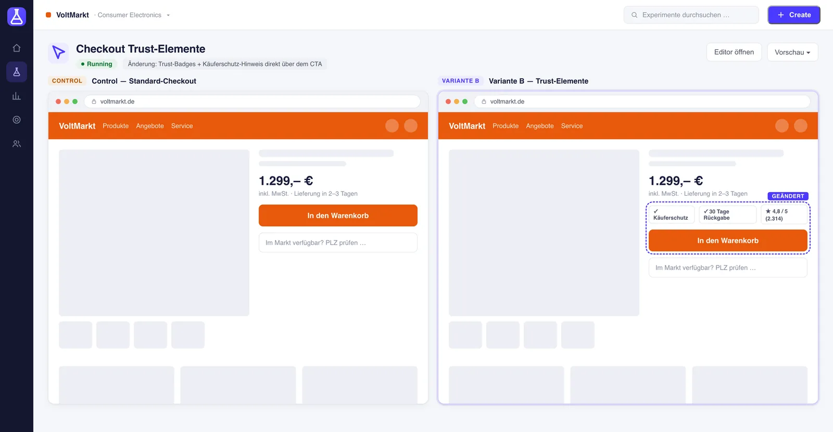833x432 pixels.
Task: Click In den Warenkorb in the Variante B preview
Action: pos(728,240)
